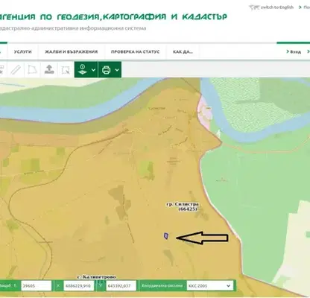The height and width of the screenshot is (298, 310).
Task: Open the ЖАЛБИ И ВЪЗРАЖЕНИЯ menu
Action: click(x=72, y=52)
